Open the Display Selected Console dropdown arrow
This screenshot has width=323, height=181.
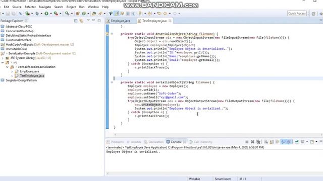tap(307, 142)
